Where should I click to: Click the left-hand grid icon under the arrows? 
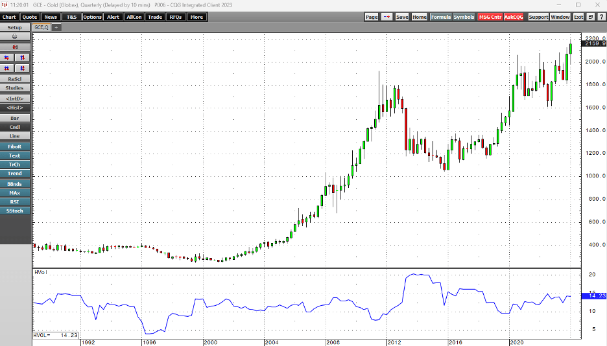[8, 68]
